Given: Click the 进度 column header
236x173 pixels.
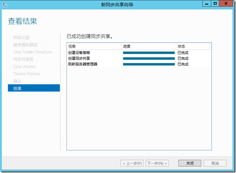Looking at the screenshot, I should (148, 46).
